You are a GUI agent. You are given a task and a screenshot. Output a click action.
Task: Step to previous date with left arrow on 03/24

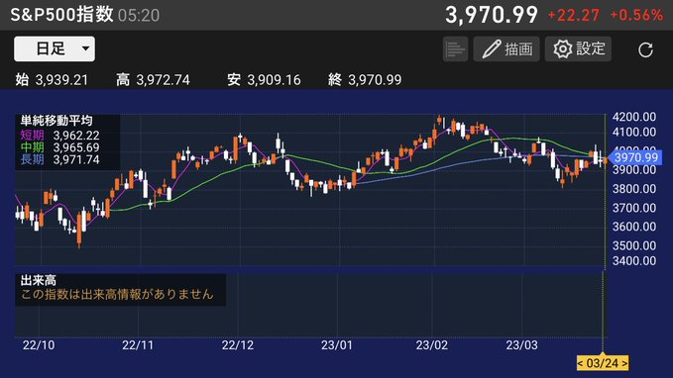[580, 363]
